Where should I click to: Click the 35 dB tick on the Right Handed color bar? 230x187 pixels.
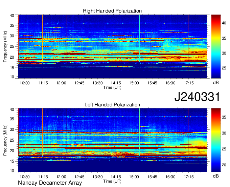pyautogui.click(x=224, y=38)
